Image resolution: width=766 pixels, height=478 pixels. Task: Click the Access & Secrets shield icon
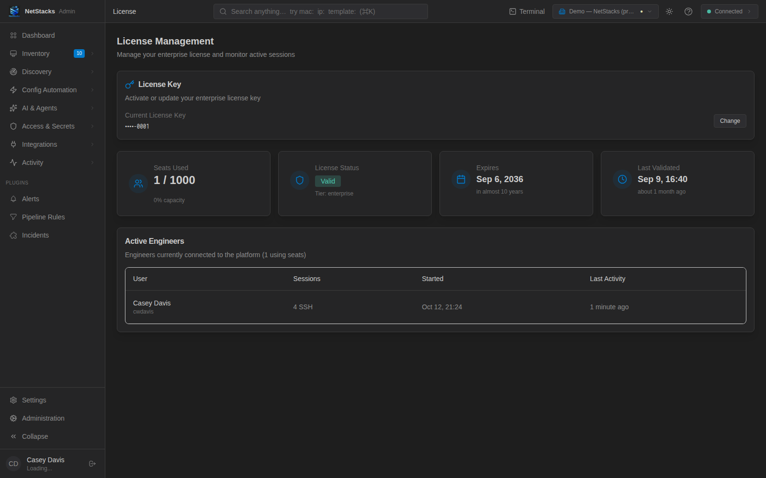[13, 126]
